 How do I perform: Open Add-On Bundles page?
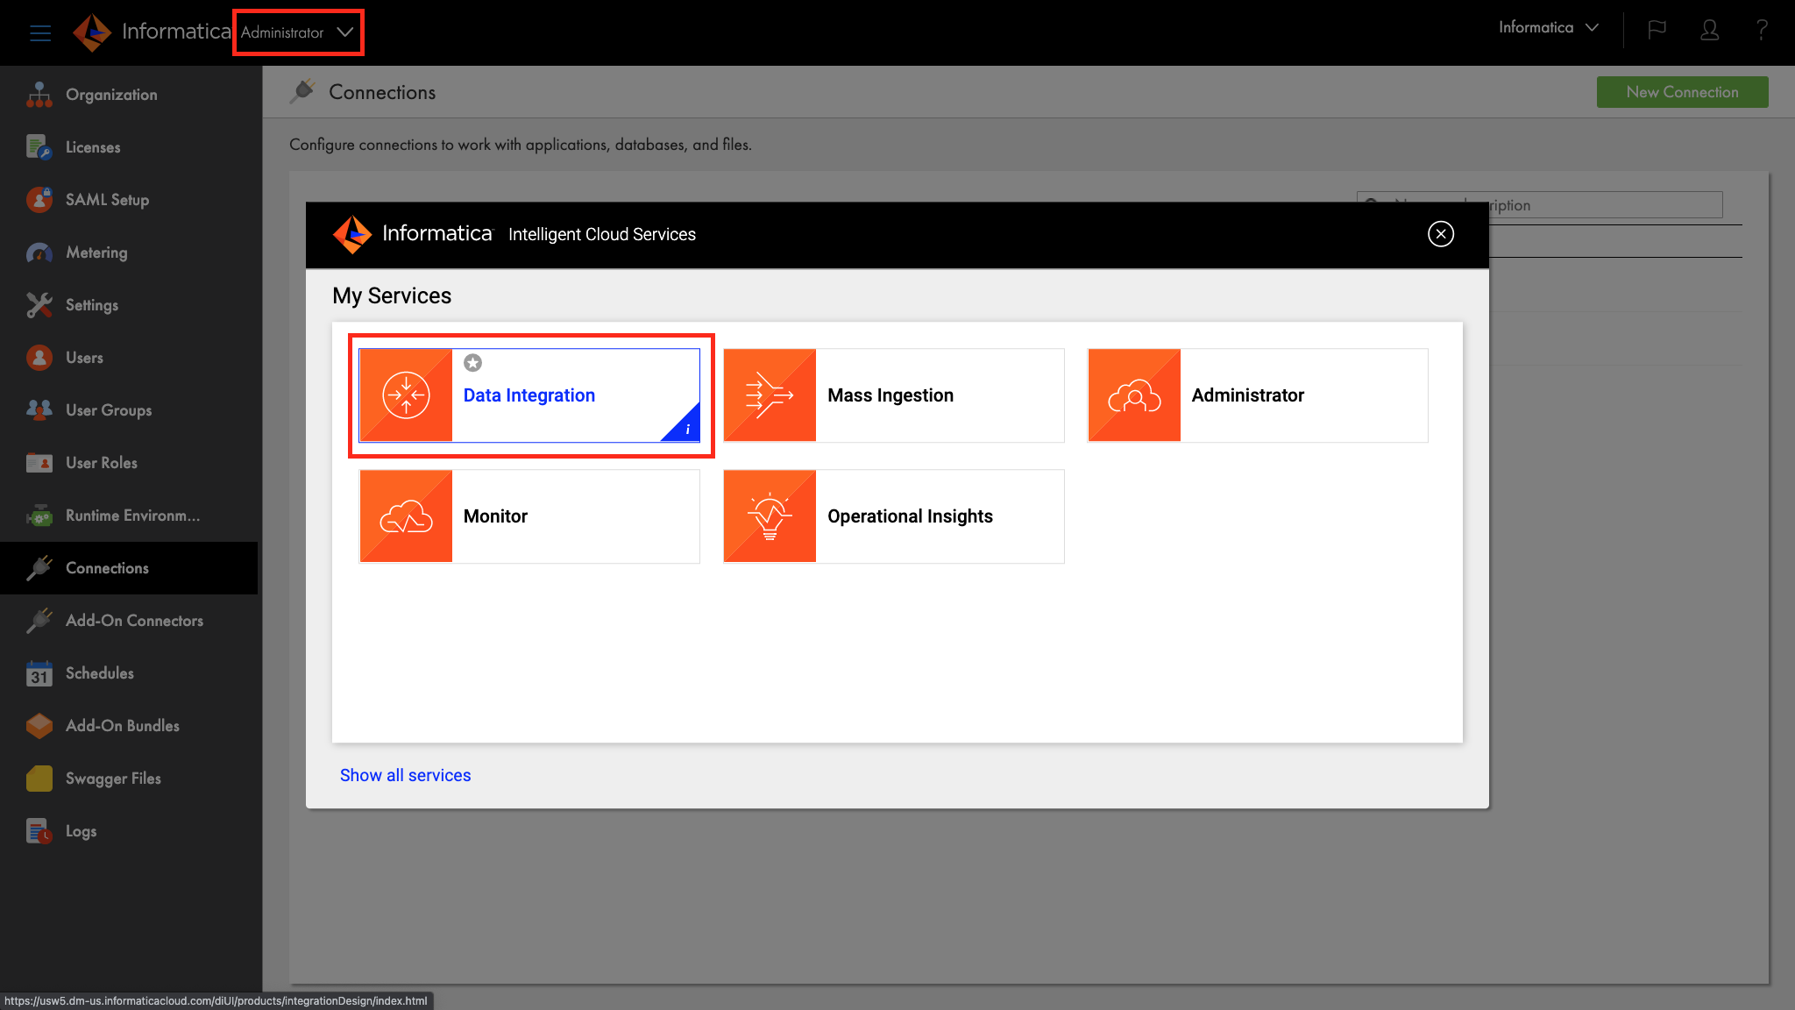129,726
